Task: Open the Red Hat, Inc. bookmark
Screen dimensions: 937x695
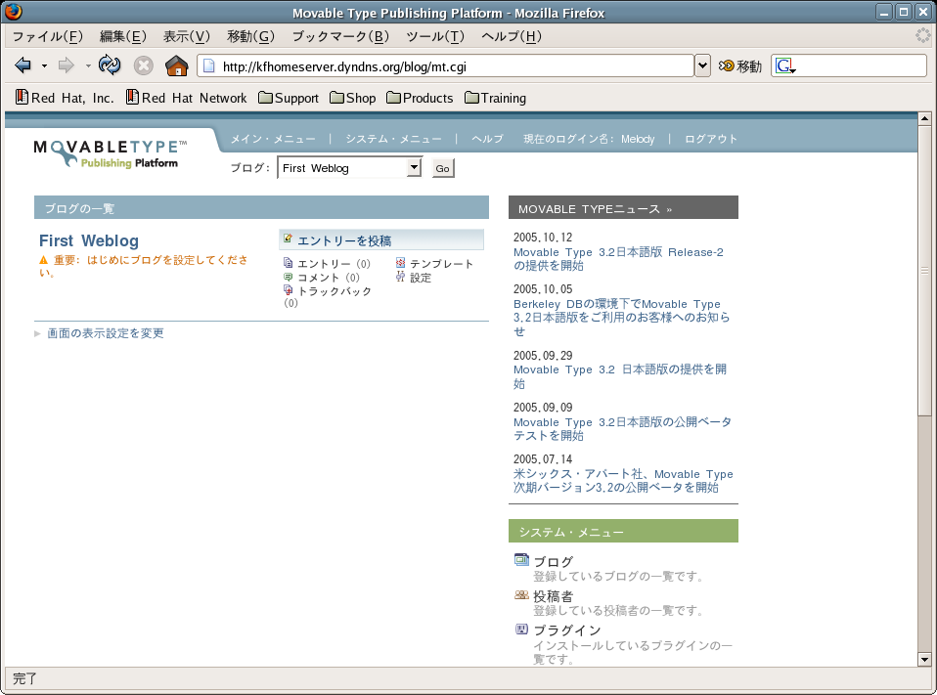Action: 65,98
